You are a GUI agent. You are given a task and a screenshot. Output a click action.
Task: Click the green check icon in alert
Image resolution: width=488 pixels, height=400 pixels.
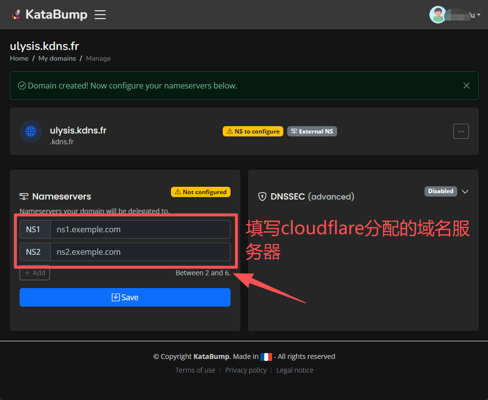coord(22,86)
